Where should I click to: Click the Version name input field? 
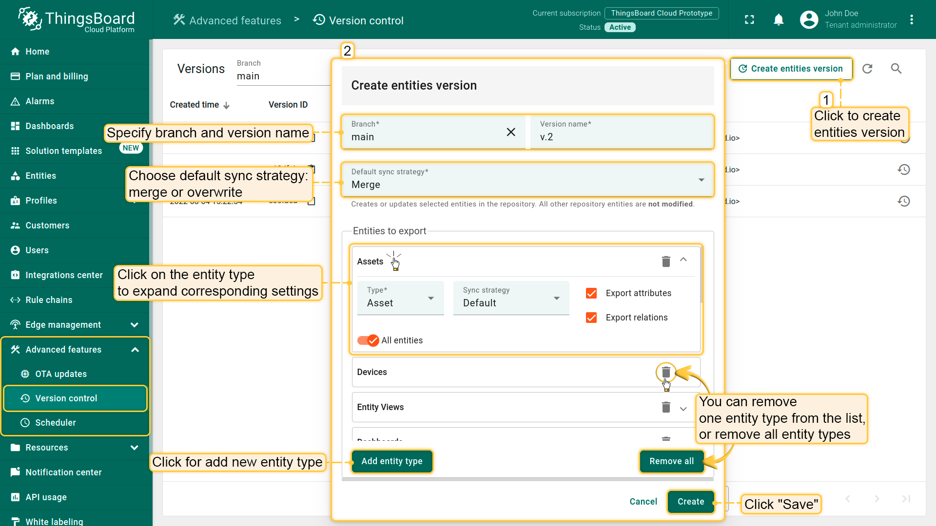[621, 137]
